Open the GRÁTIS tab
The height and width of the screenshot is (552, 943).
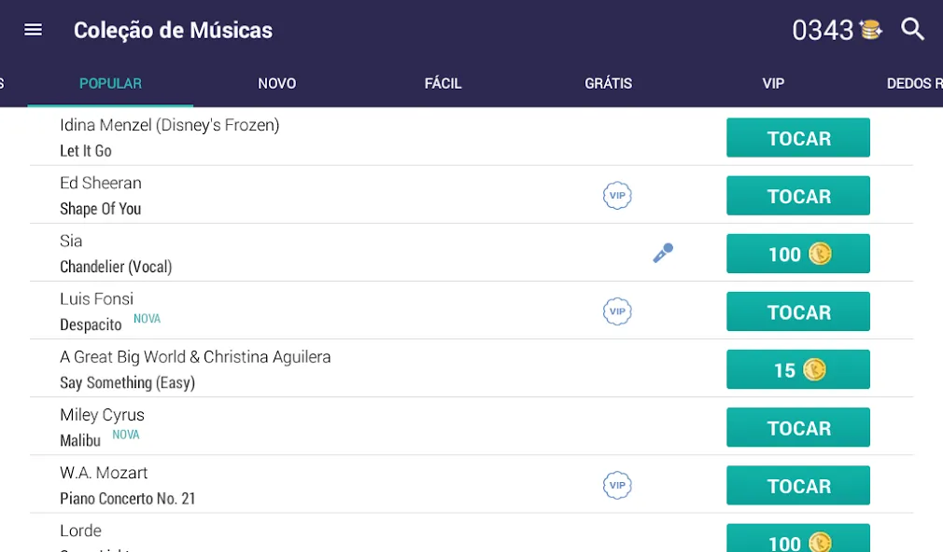(608, 84)
